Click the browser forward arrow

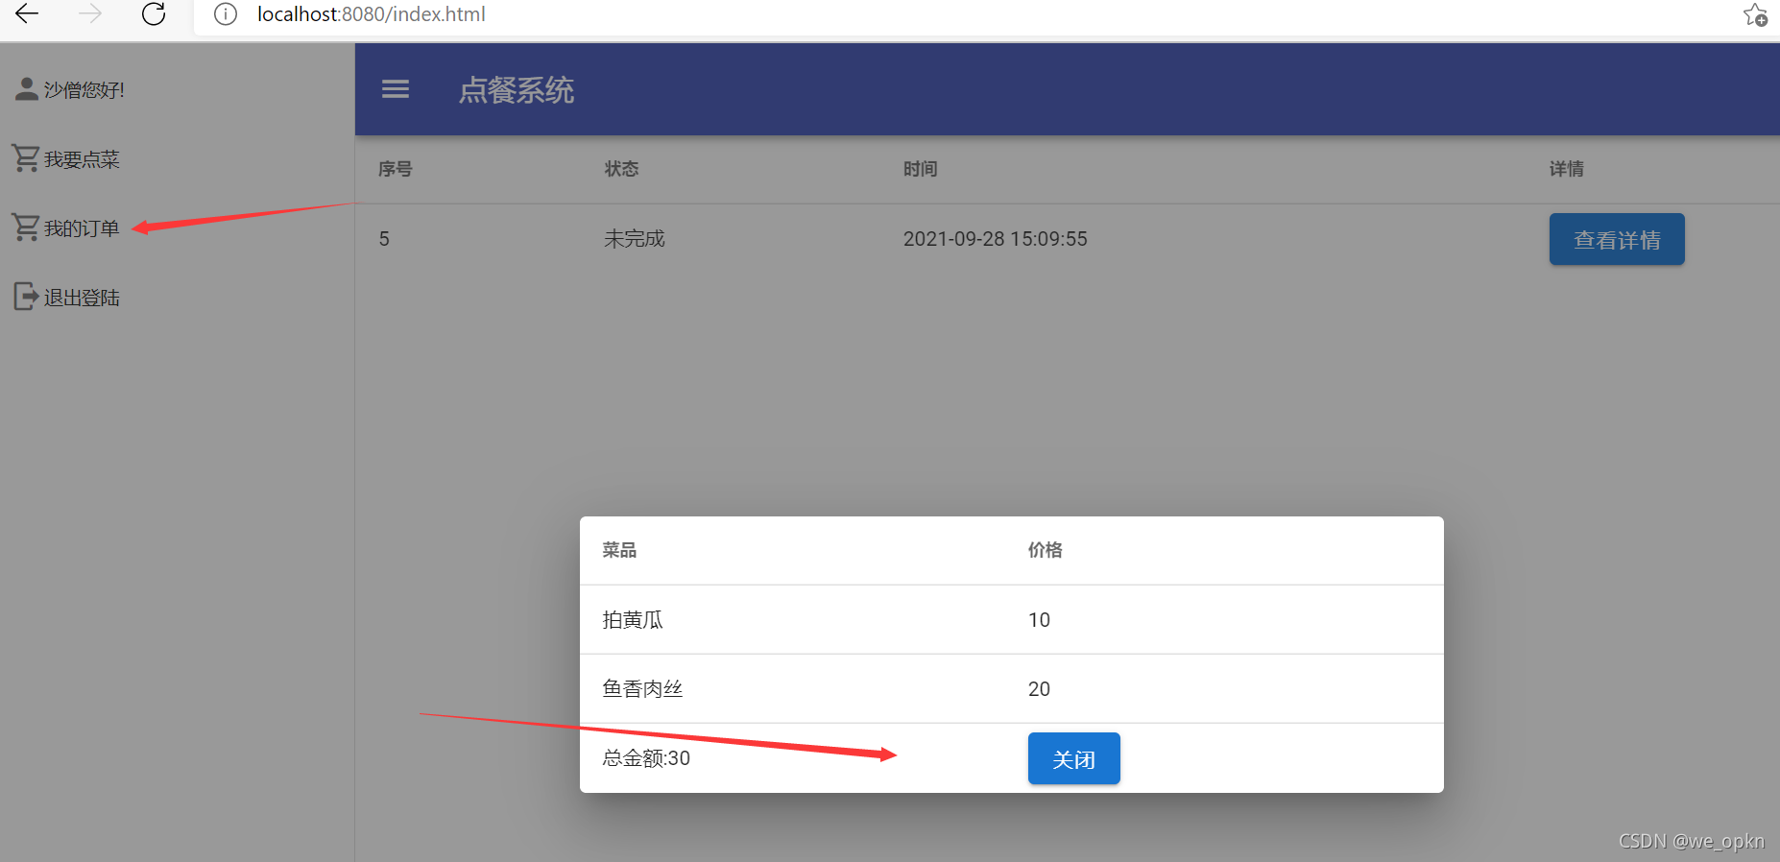pyautogui.click(x=90, y=13)
